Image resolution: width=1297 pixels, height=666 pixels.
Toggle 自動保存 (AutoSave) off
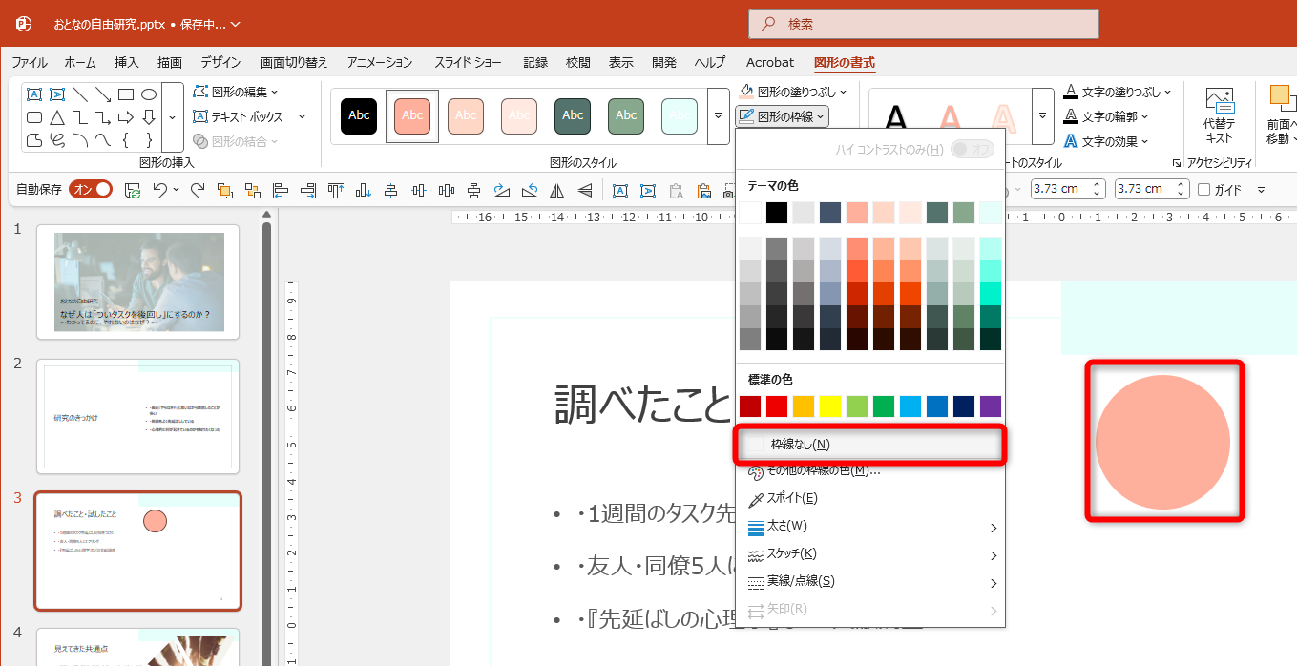click(x=92, y=189)
